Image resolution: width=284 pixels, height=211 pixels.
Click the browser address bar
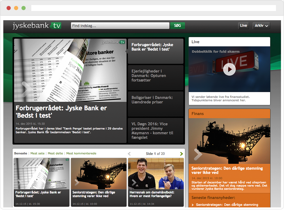click(153, 8)
